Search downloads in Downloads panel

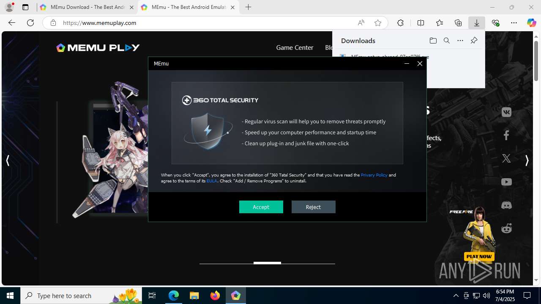[447, 41]
